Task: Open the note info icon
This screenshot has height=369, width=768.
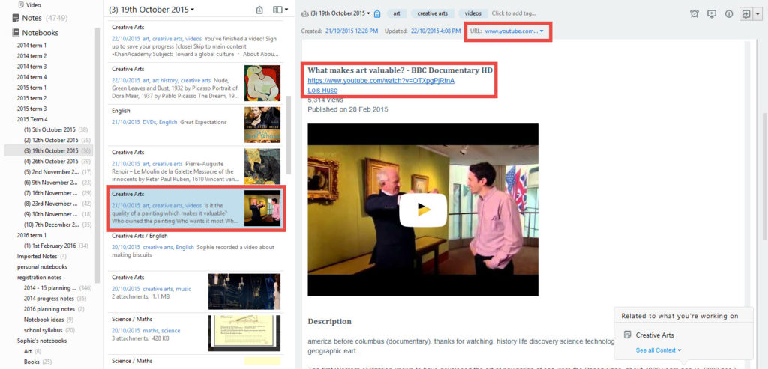Action: point(728,13)
